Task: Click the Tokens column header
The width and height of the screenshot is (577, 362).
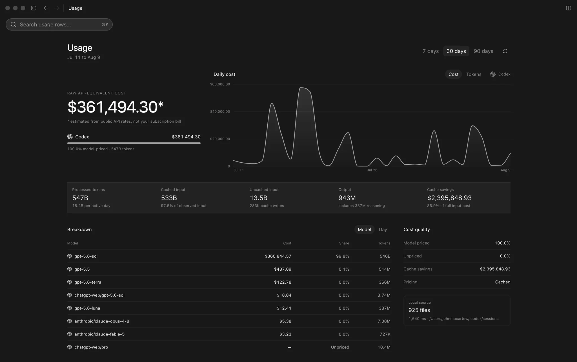Action: tap(384, 243)
